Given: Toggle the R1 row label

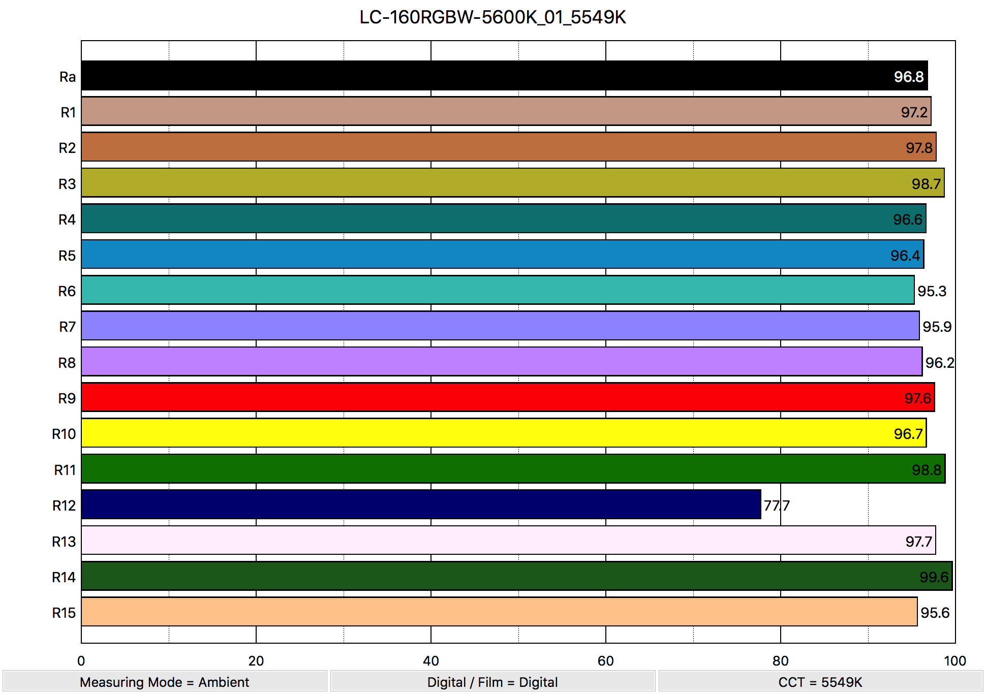Looking at the screenshot, I should [67, 112].
